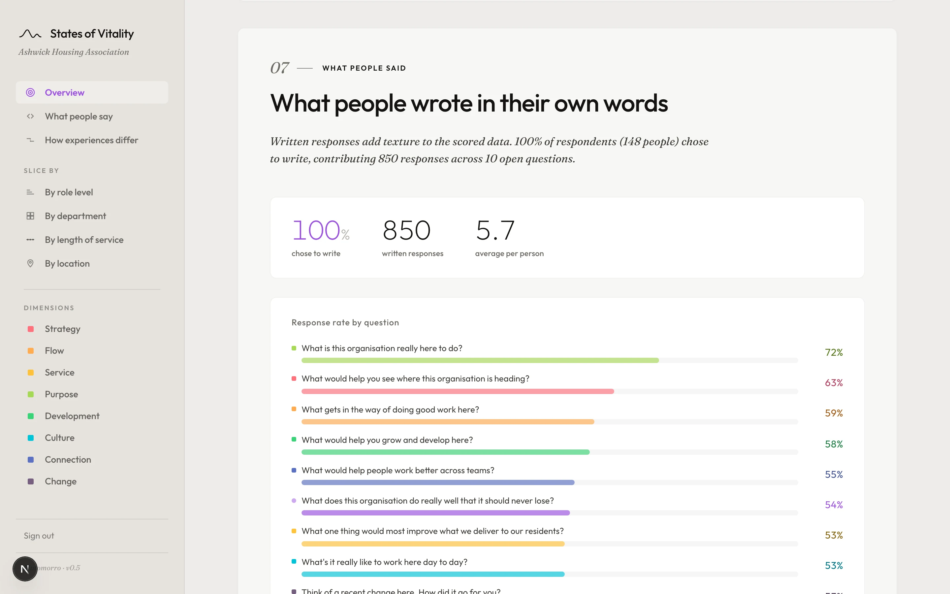Click the round N avatar badge
Screen dimensions: 950x594
pos(25,569)
